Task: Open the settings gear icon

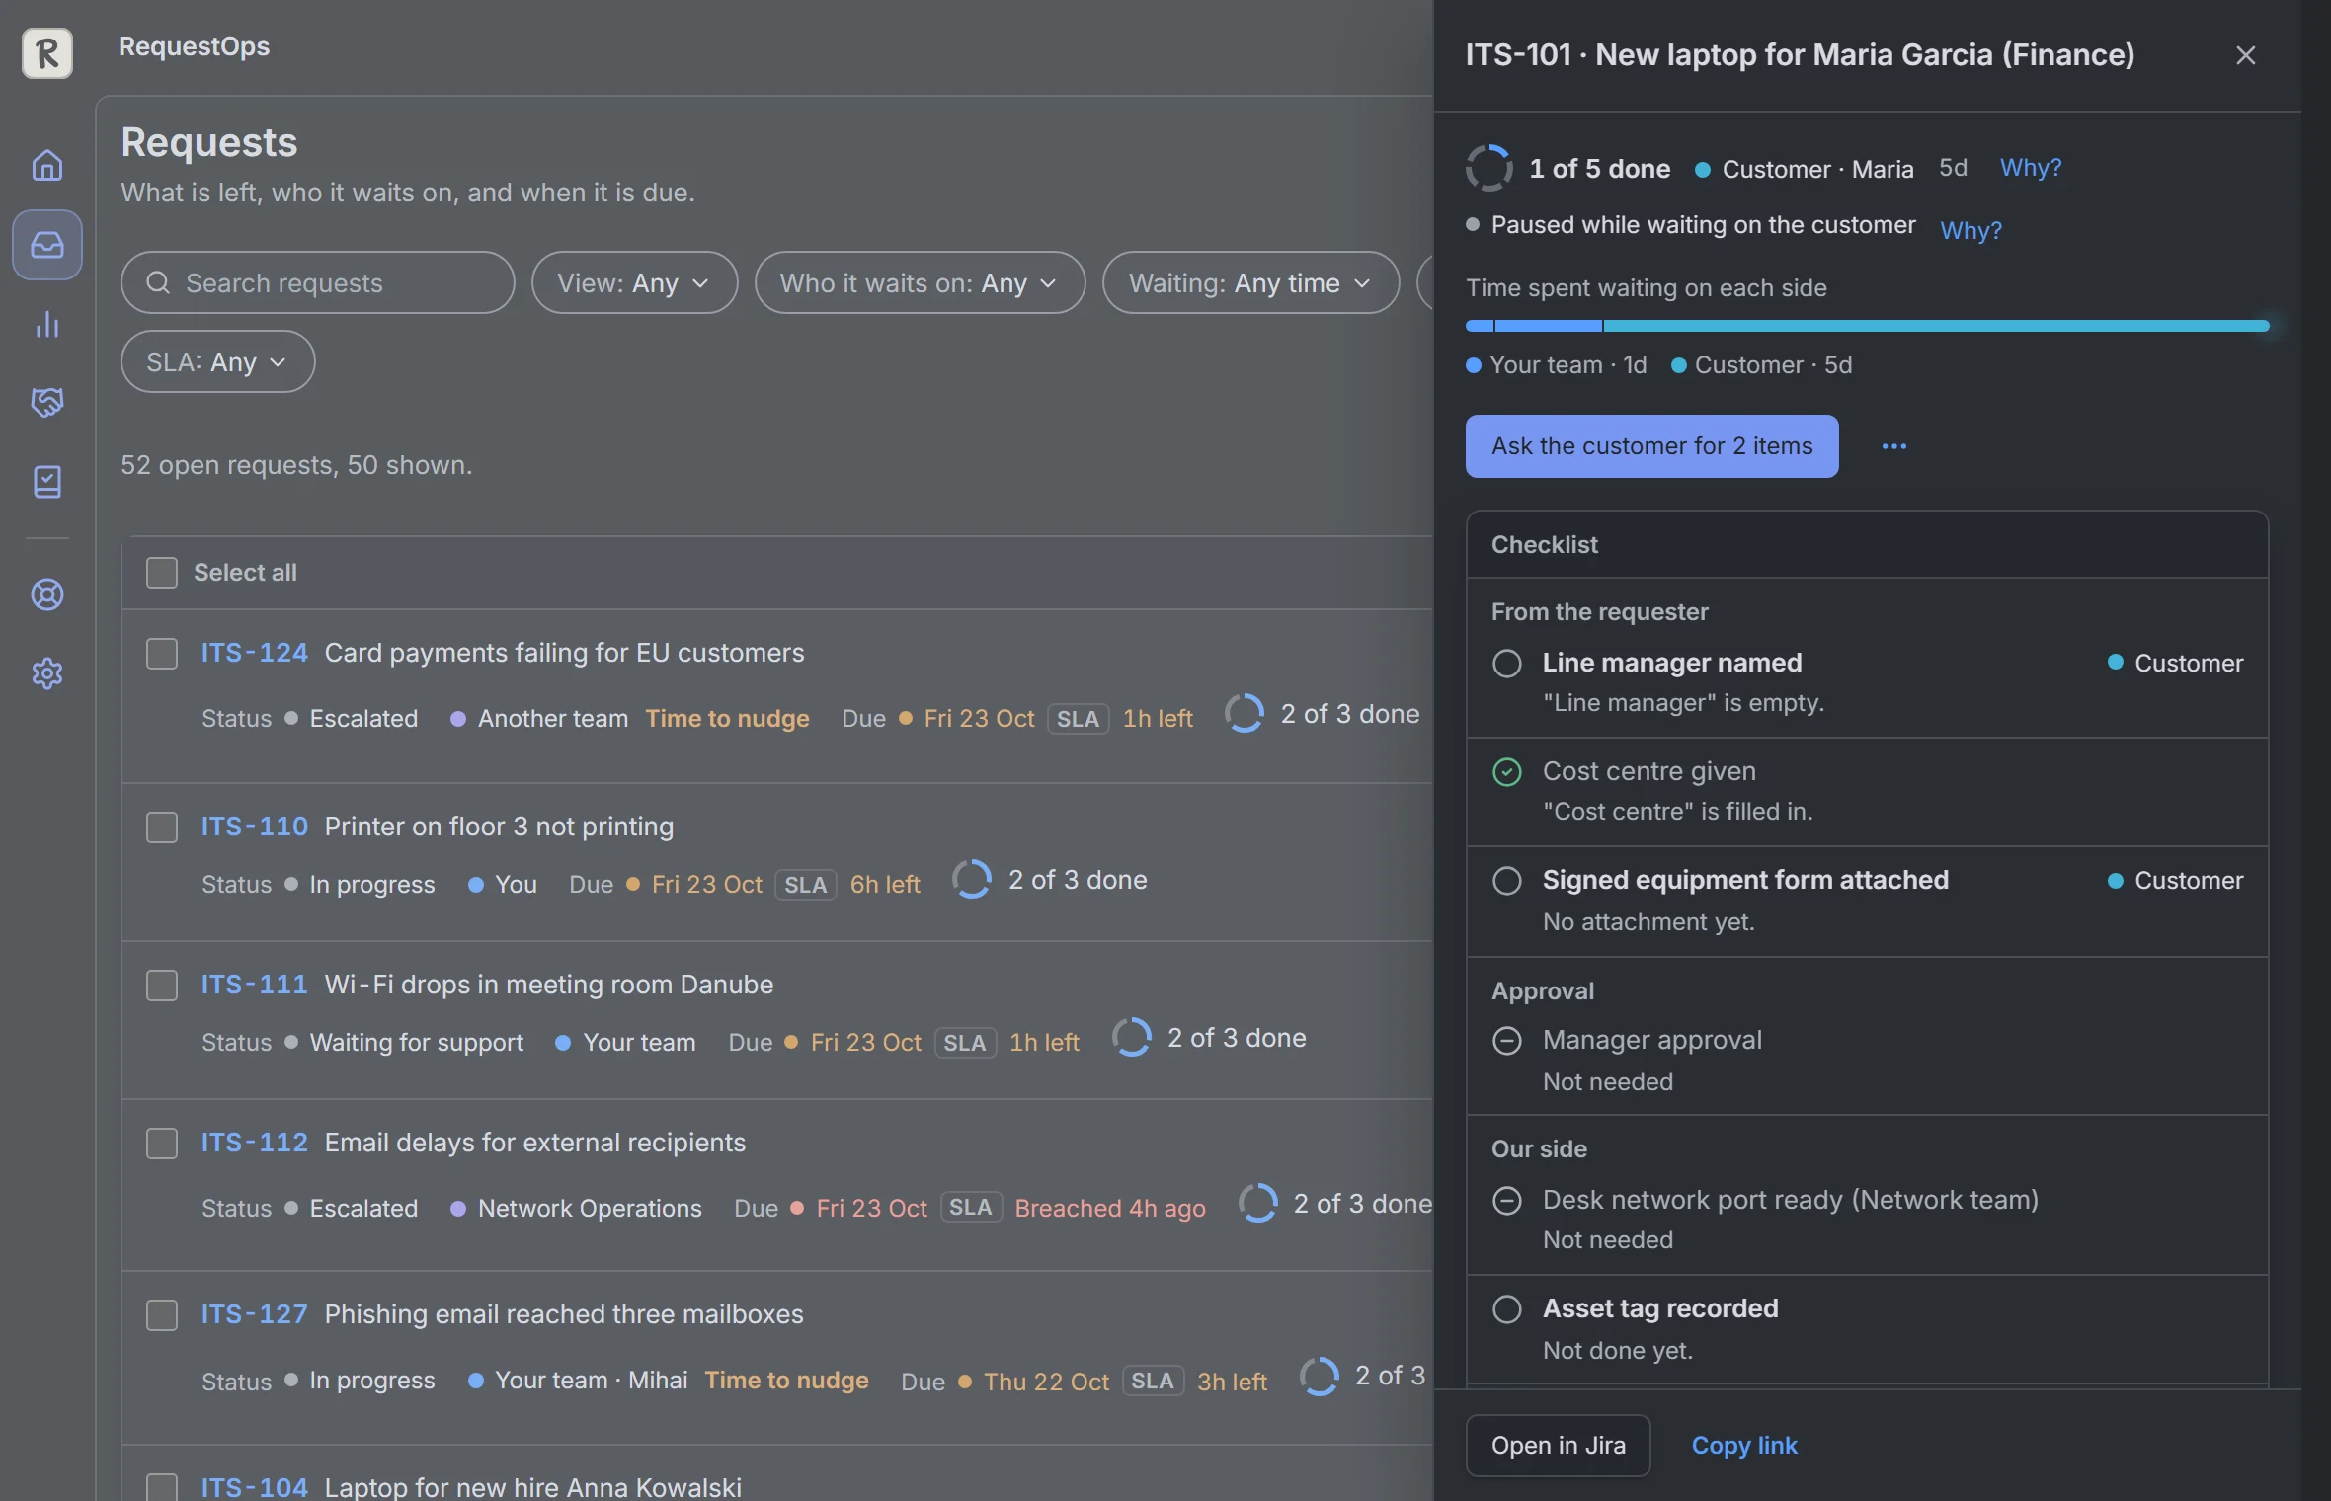Action: coord(47,673)
